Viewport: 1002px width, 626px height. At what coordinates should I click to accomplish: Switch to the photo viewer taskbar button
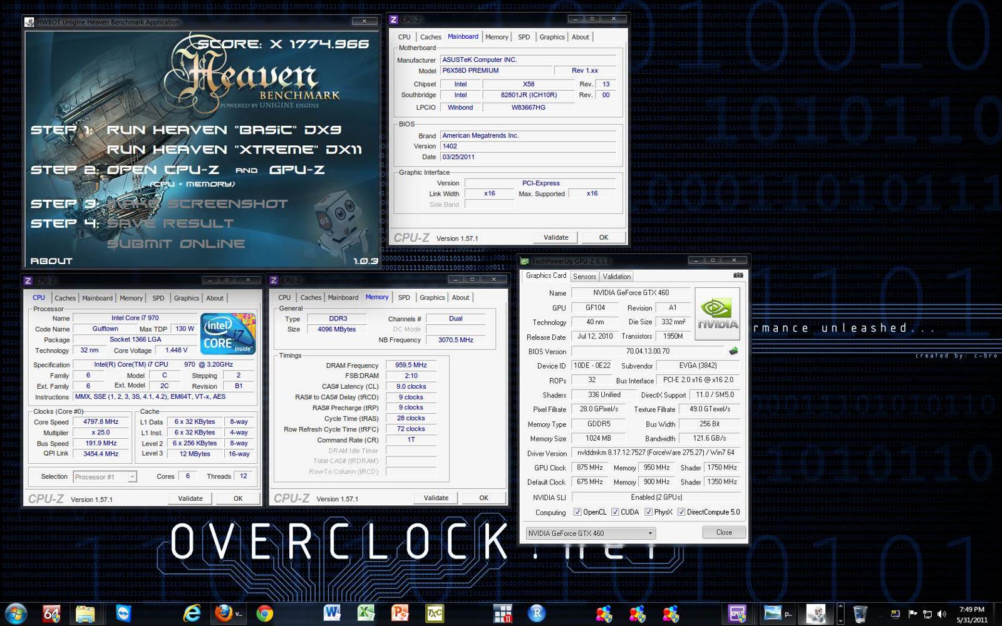click(x=778, y=613)
